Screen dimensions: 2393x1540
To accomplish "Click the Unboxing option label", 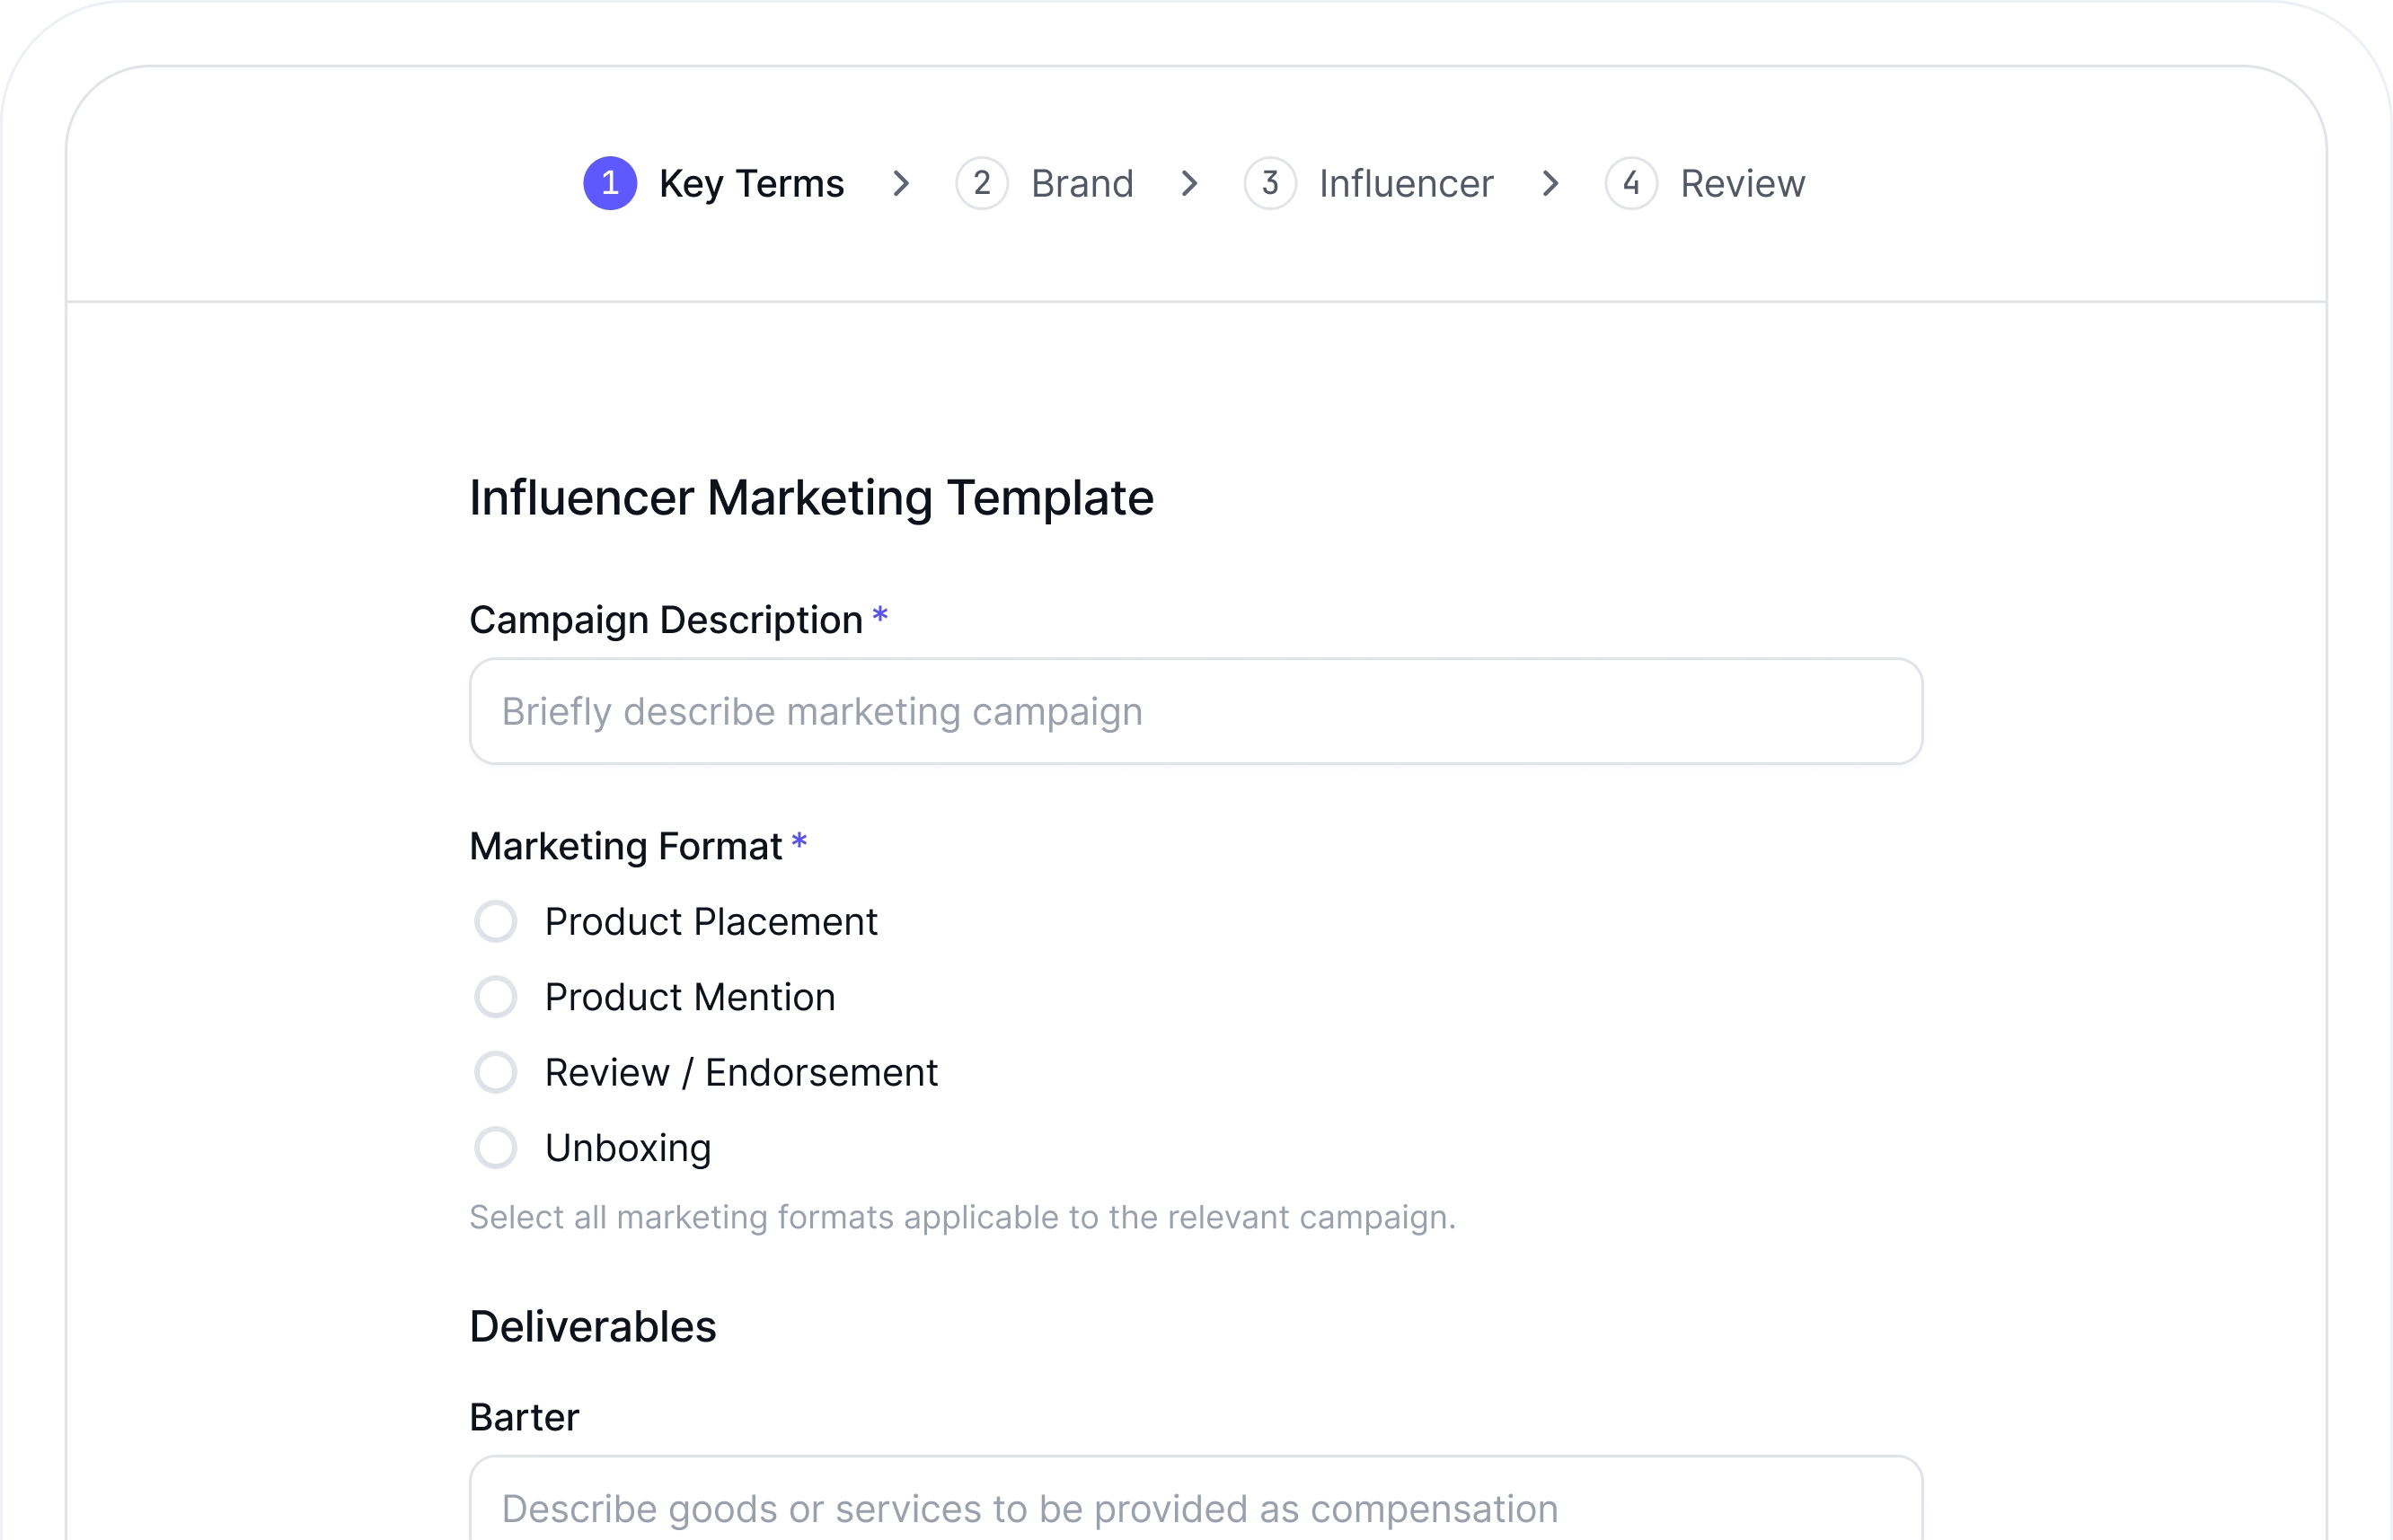I will [627, 1148].
